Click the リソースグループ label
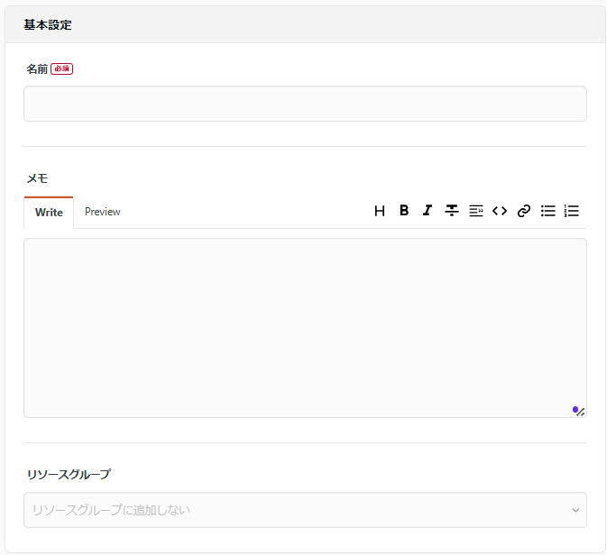The image size is (607, 555). click(x=69, y=474)
